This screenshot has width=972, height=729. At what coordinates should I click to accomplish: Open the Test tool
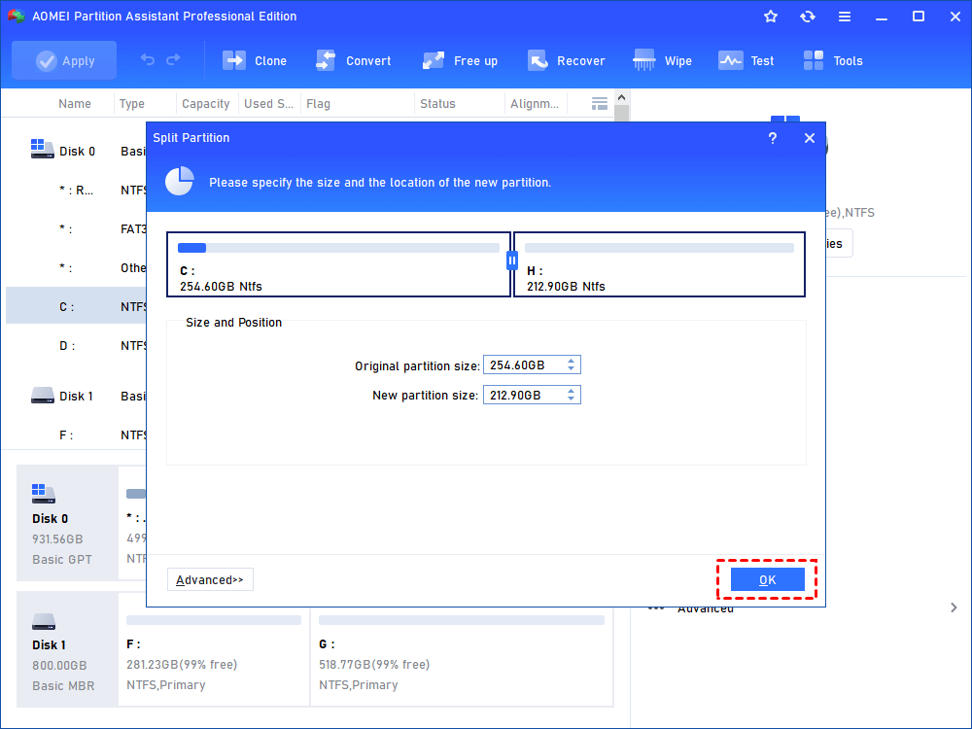746,60
